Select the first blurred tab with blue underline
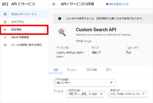 click(56, 70)
